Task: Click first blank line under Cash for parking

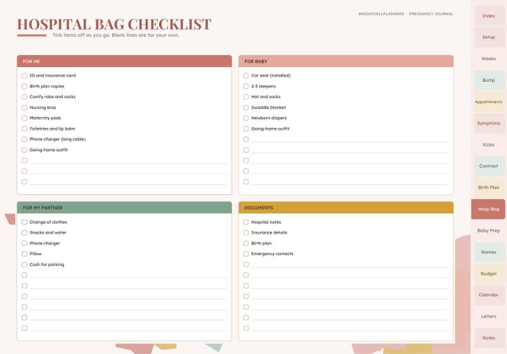Action: point(128,275)
